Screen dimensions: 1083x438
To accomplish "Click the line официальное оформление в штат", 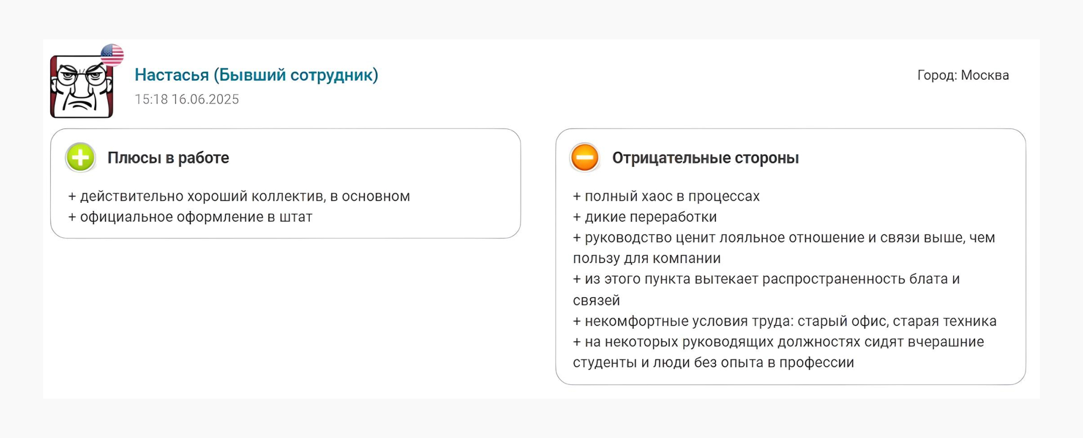I will (x=190, y=217).
